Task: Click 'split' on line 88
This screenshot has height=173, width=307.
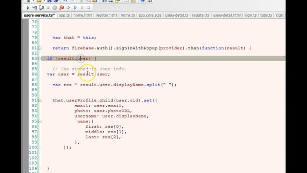Action: (x=153, y=85)
